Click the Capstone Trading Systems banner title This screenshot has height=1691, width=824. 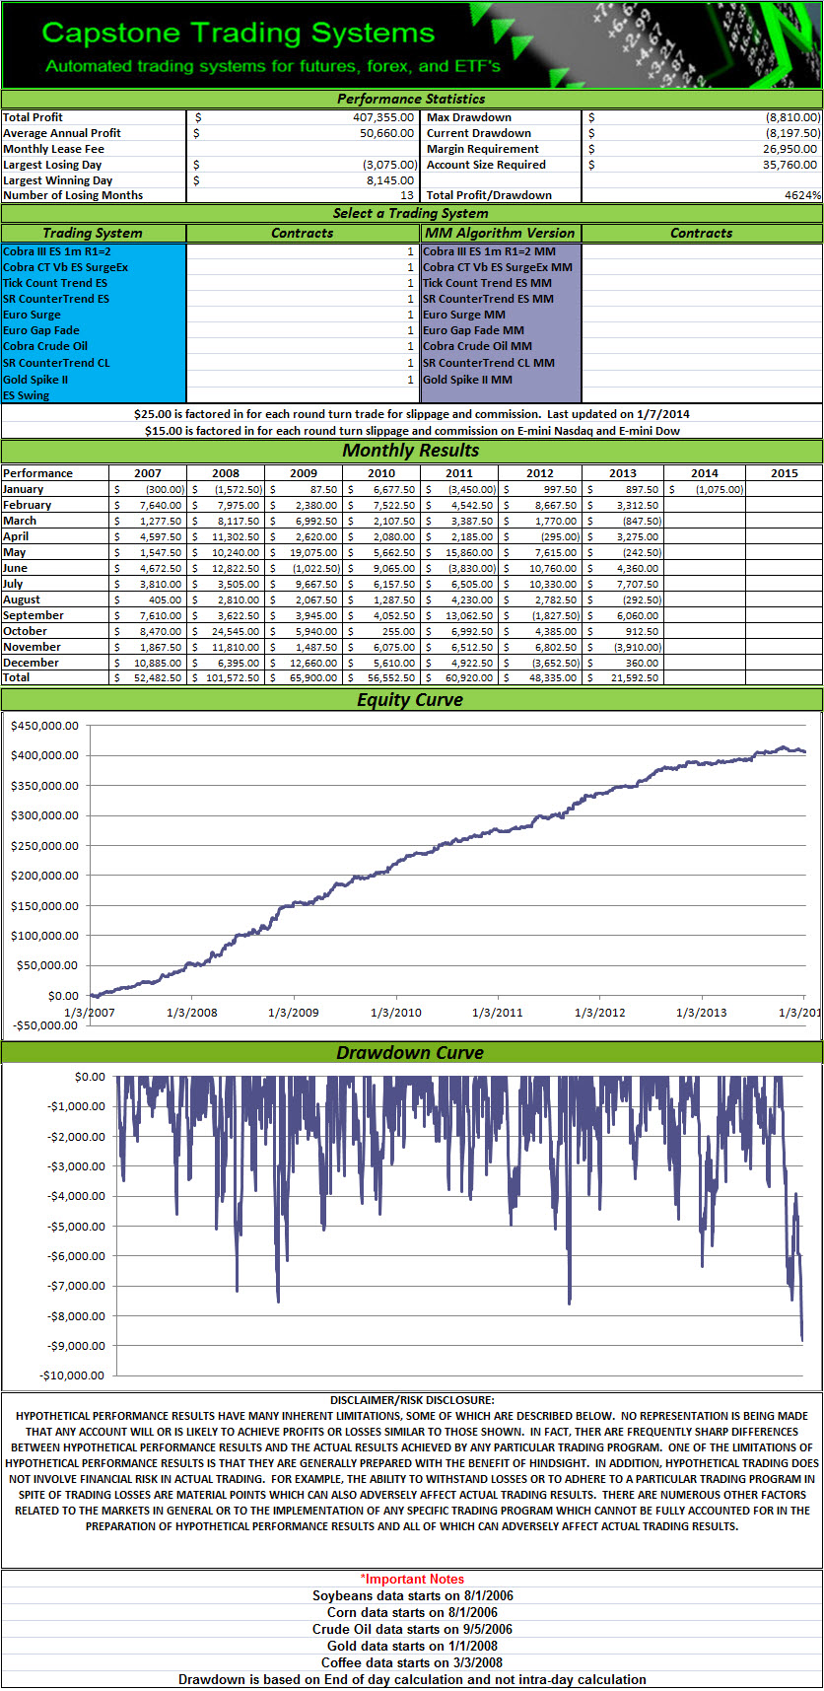point(238,33)
